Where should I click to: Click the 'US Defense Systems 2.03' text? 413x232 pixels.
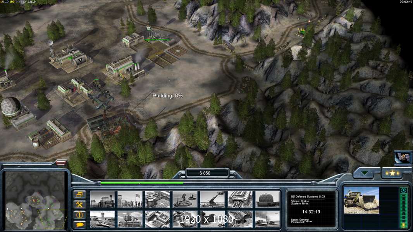coord(308,196)
